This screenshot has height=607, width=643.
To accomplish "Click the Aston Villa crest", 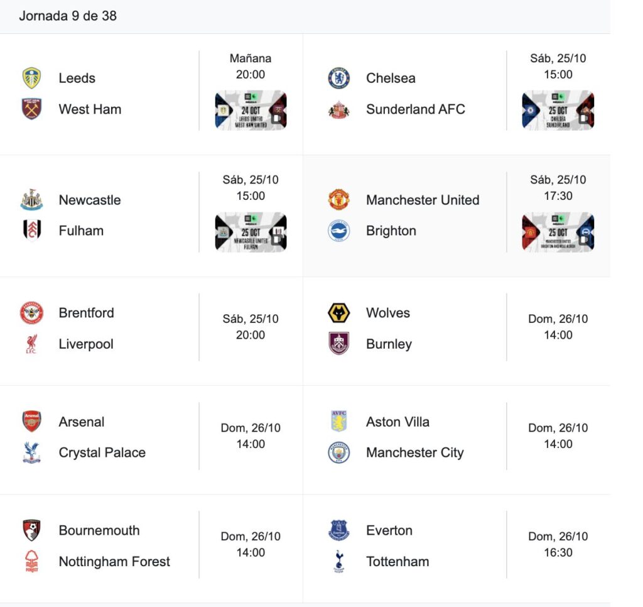I will click(x=339, y=421).
